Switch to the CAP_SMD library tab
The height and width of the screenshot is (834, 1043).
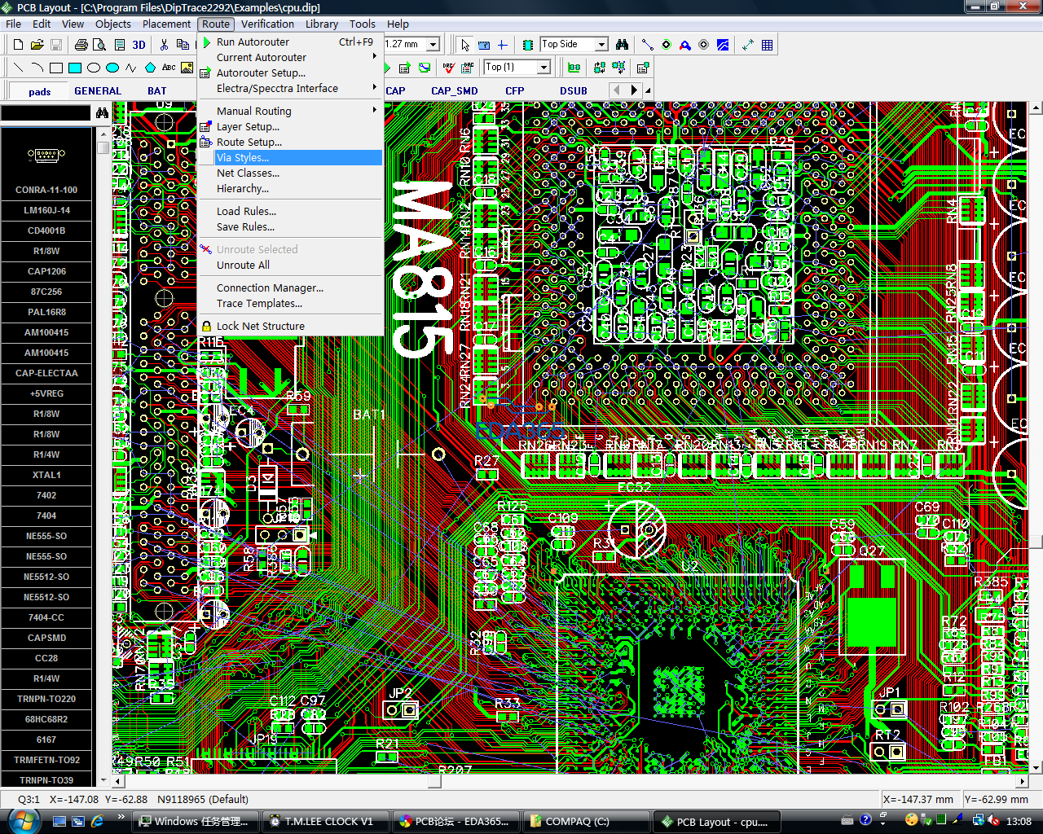point(454,90)
